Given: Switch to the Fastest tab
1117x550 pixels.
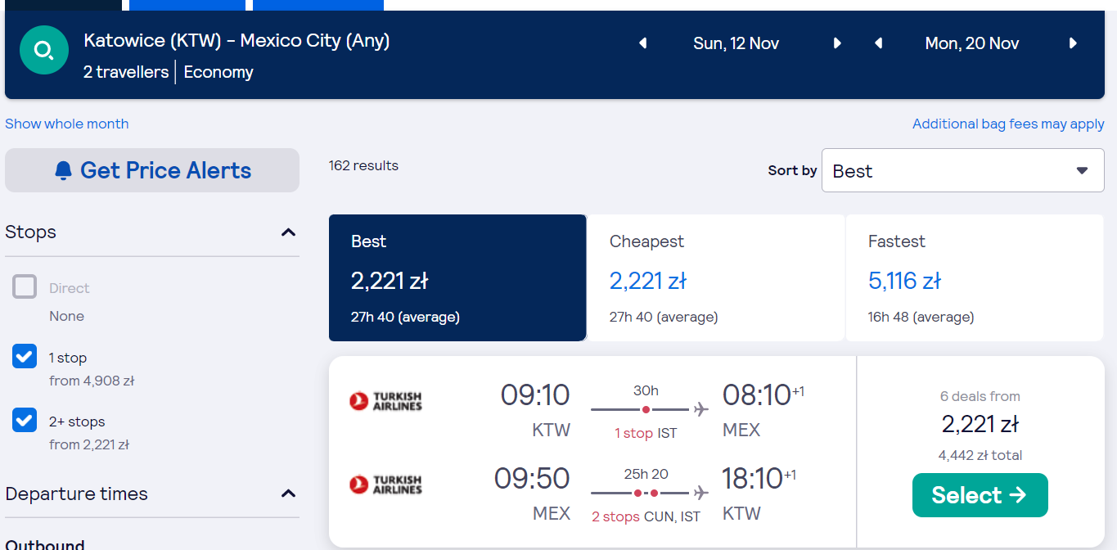Looking at the screenshot, I should (x=975, y=278).
